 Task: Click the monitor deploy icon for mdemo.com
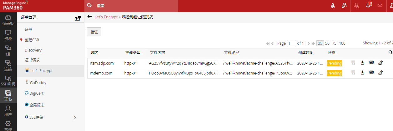(x=371, y=73)
